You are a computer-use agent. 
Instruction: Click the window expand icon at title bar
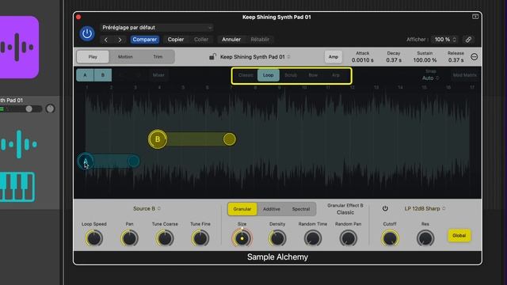pyautogui.click(x=475, y=17)
